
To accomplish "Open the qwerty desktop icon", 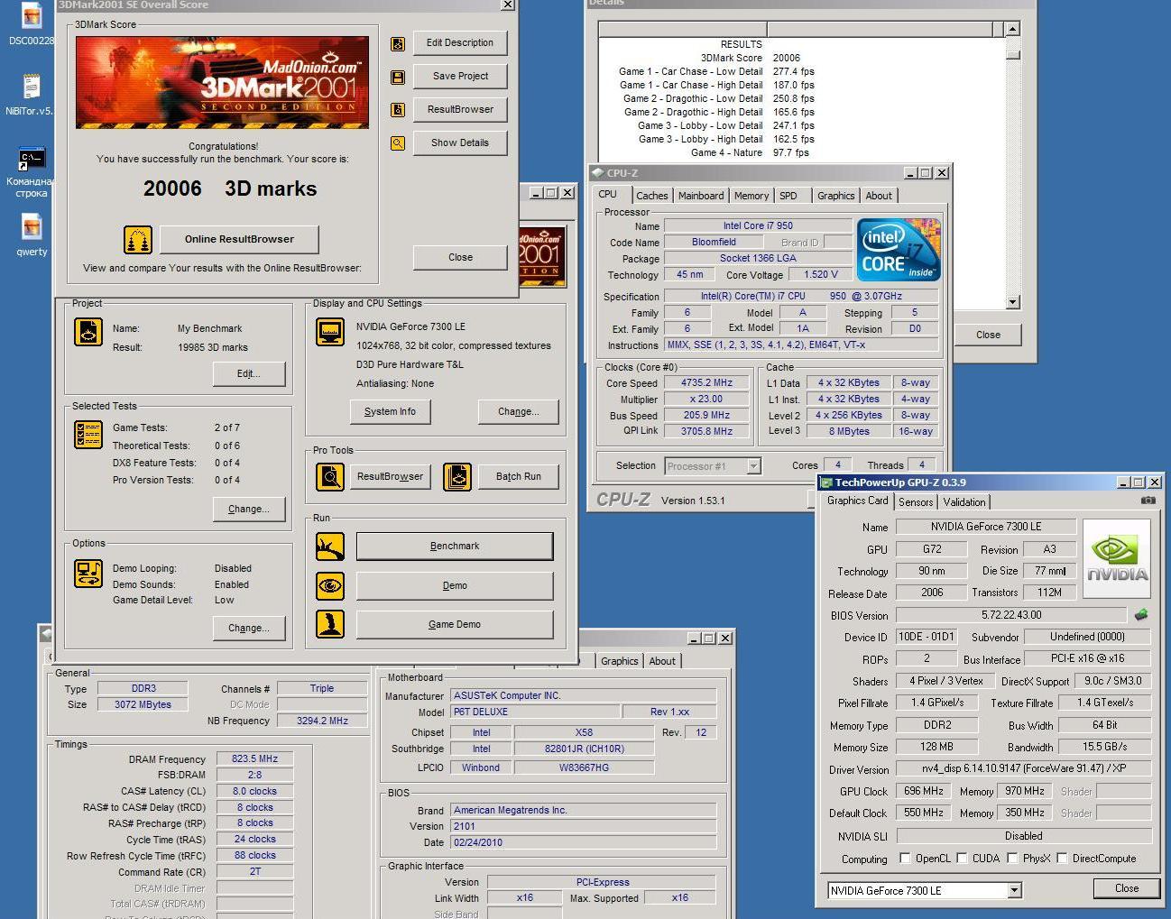I will pyautogui.click(x=32, y=235).
